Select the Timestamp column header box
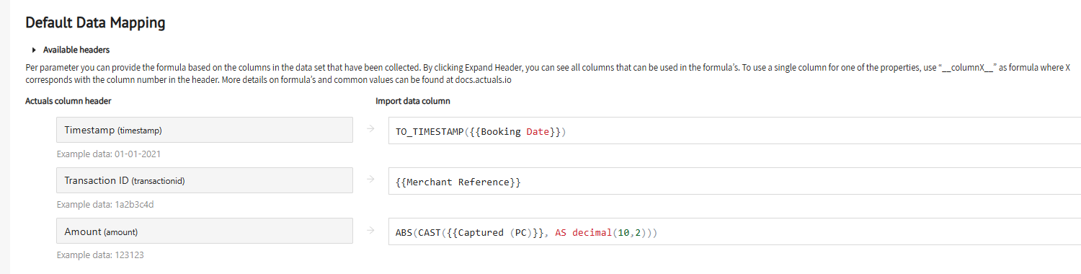This screenshot has width=1081, height=274. coord(205,130)
